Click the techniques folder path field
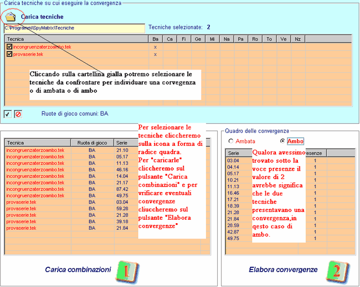The image size is (360, 287). [74, 28]
